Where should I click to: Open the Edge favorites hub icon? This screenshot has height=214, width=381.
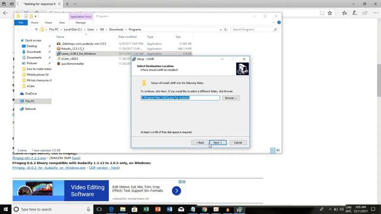(x=344, y=13)
